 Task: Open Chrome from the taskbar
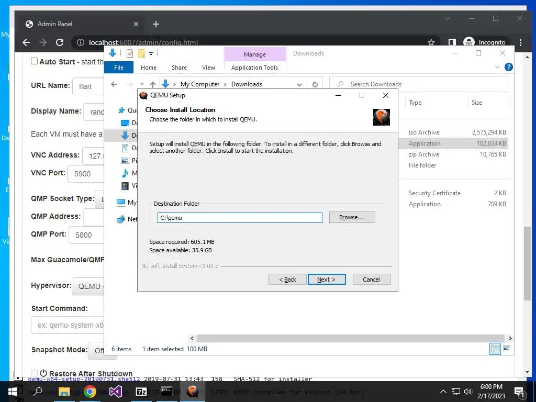click(x=90, y=392)
